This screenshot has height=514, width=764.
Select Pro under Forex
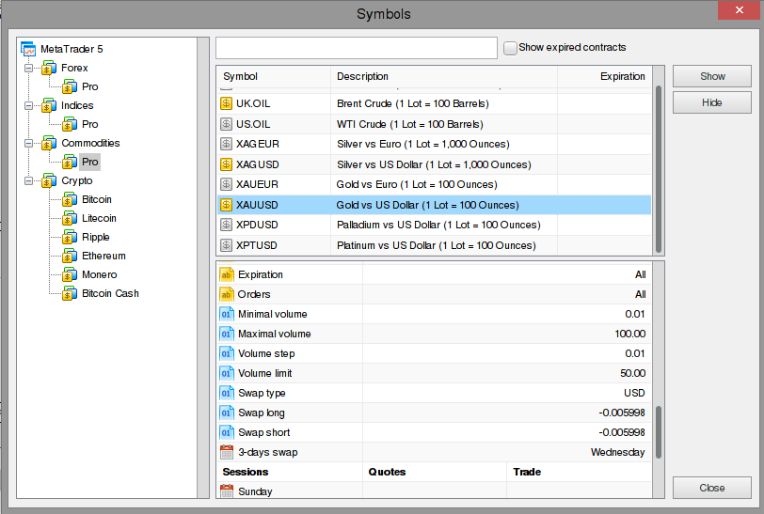[x=89, y=86]
